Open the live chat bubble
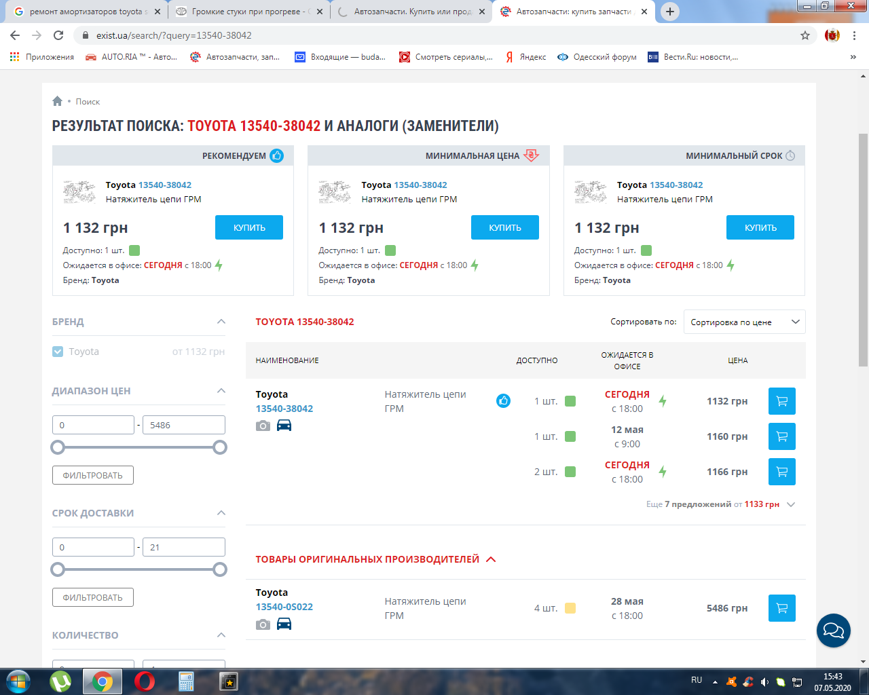Viewport: 869px width, 695px height. point(833,631)
